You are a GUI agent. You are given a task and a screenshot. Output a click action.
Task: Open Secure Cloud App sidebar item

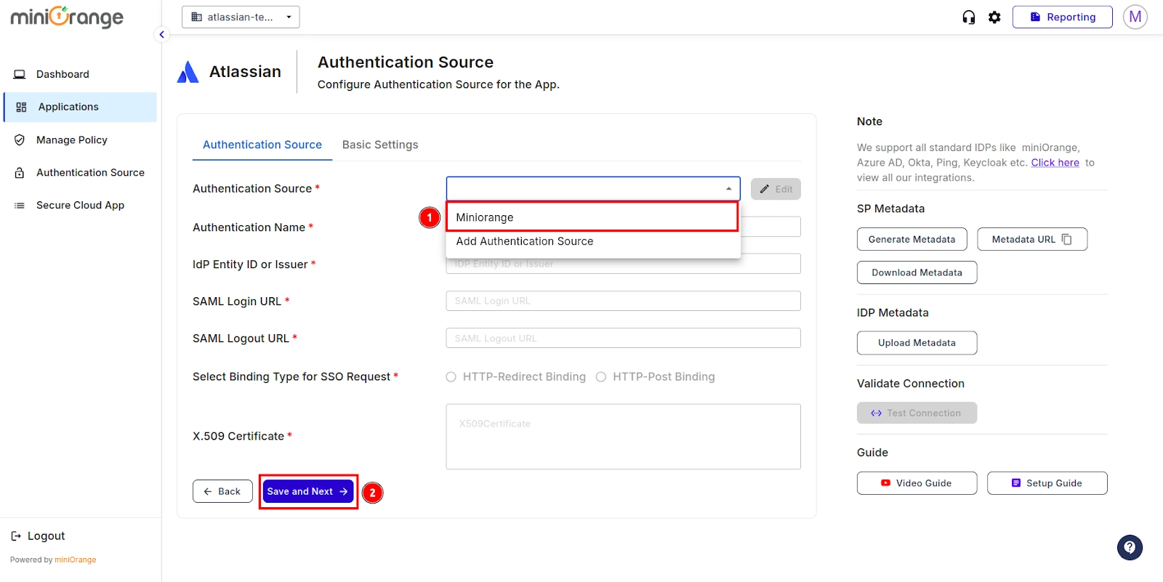click(x=80, y=206)
